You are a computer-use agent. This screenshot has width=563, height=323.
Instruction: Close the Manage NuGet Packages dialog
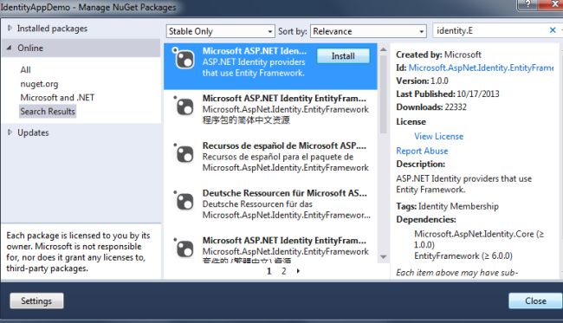pyautogui.click(x=535, y=300)
